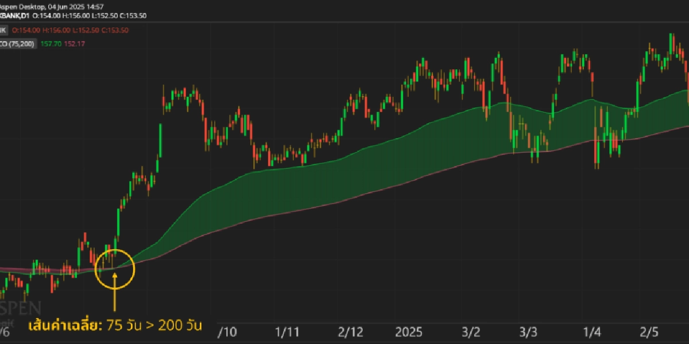Click the /10 date axis label
Image resolution: width=689 pixels, height=344 pixels.
pos(228,332)
